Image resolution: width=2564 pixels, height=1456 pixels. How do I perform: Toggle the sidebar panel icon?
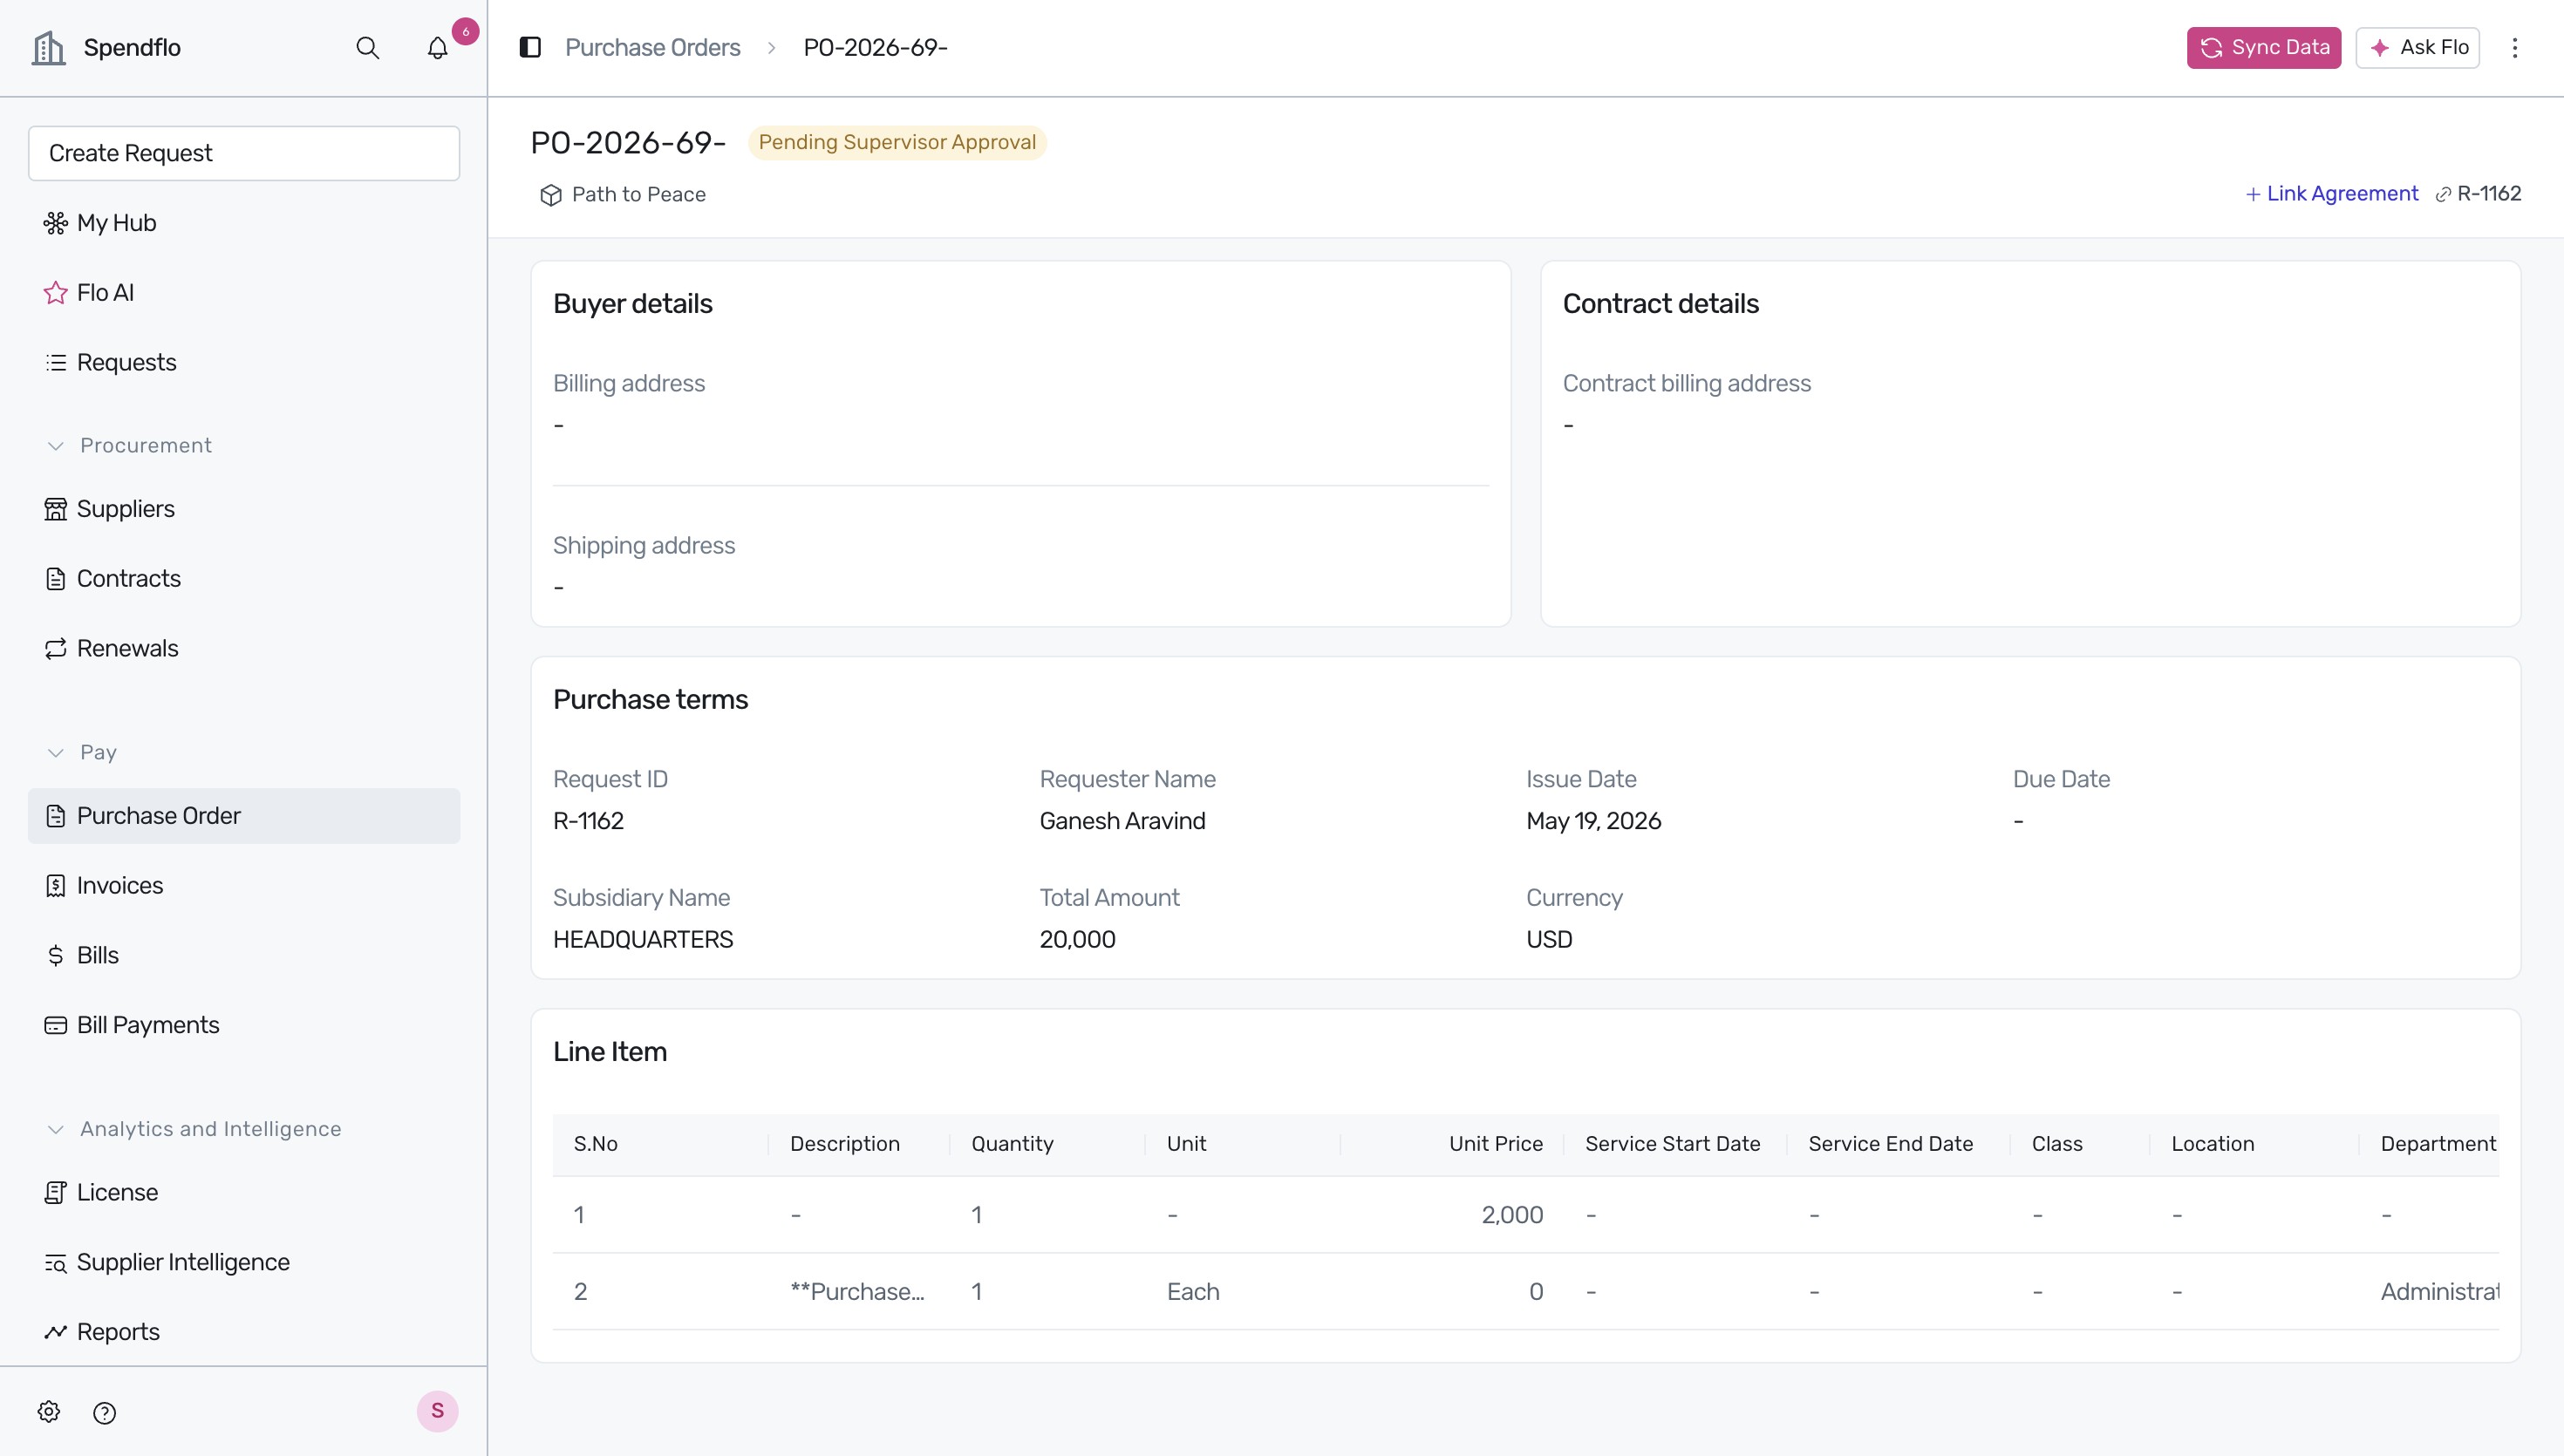530,47
